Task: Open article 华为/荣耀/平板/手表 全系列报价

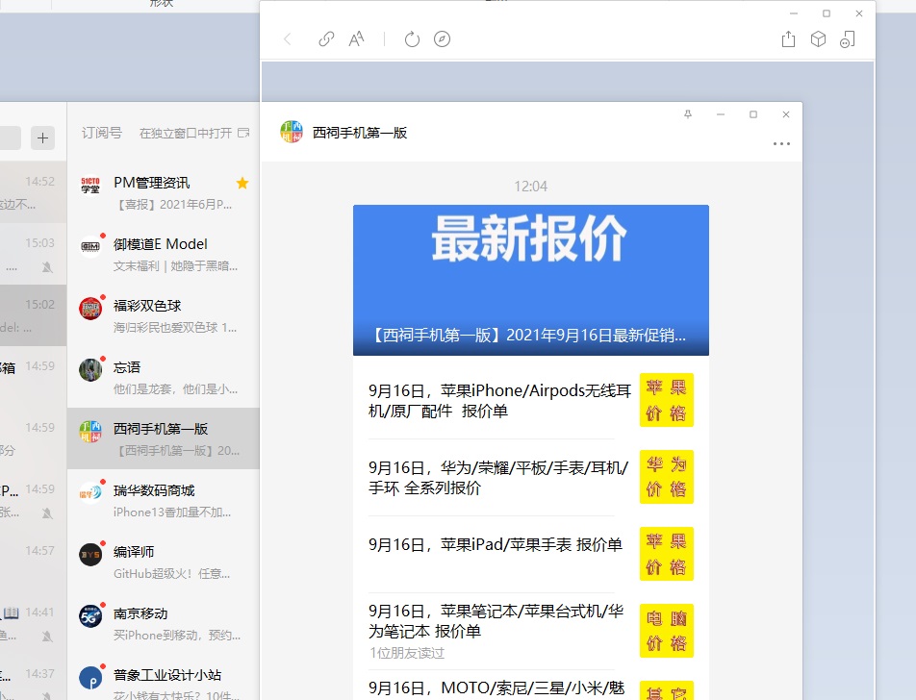Action: point(531,478)
